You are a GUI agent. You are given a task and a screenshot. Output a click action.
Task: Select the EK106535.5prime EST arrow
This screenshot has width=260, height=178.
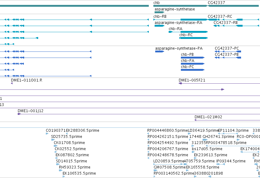(64, 176)
